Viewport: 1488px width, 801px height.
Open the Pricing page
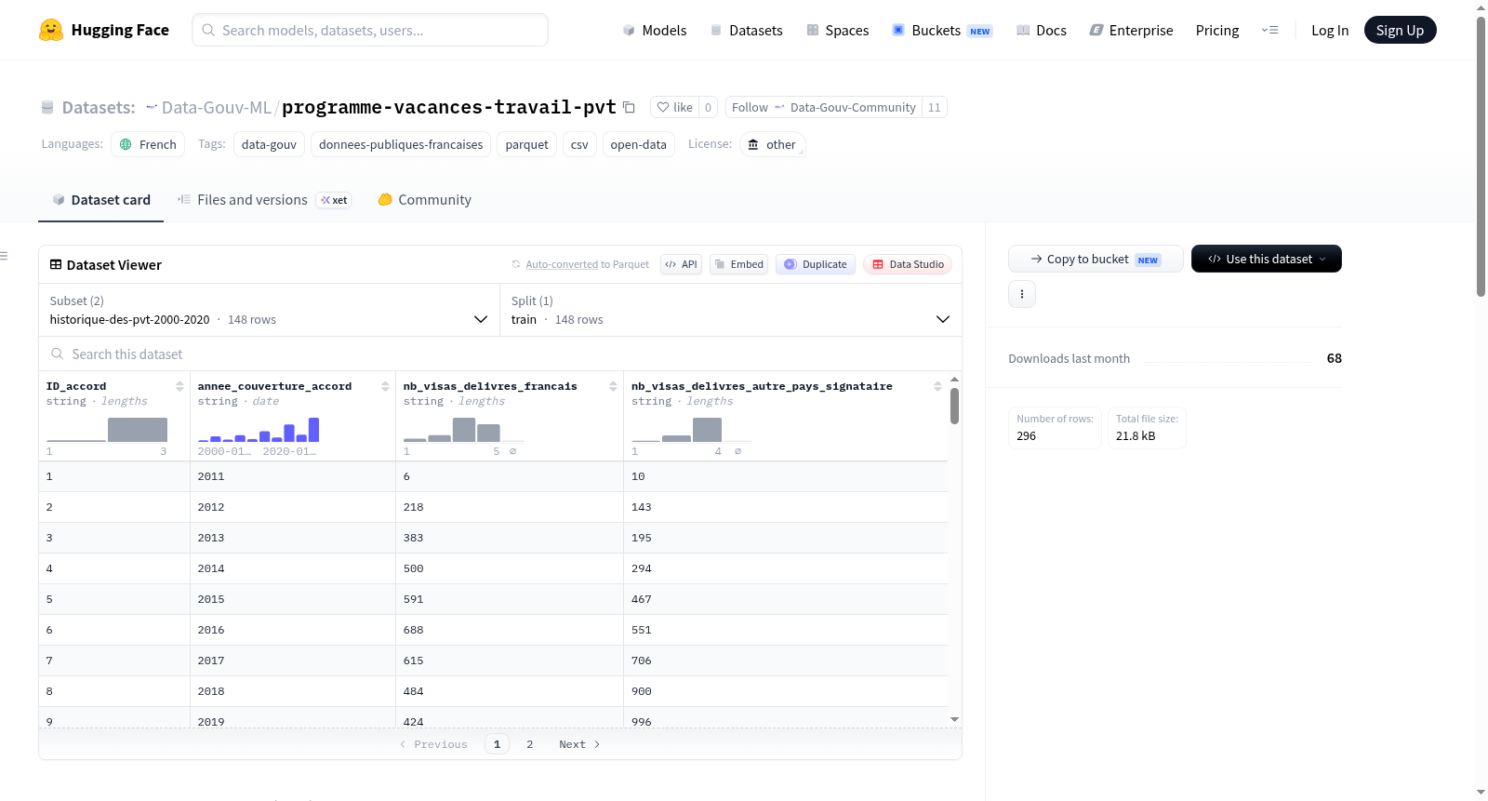pos(1216,30)
